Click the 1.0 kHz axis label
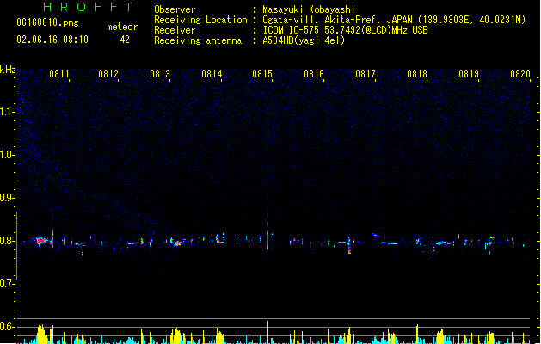 tap(7, 155)
